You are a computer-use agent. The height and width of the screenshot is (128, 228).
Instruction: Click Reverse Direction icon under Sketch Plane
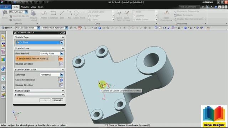tap(61, 64)
